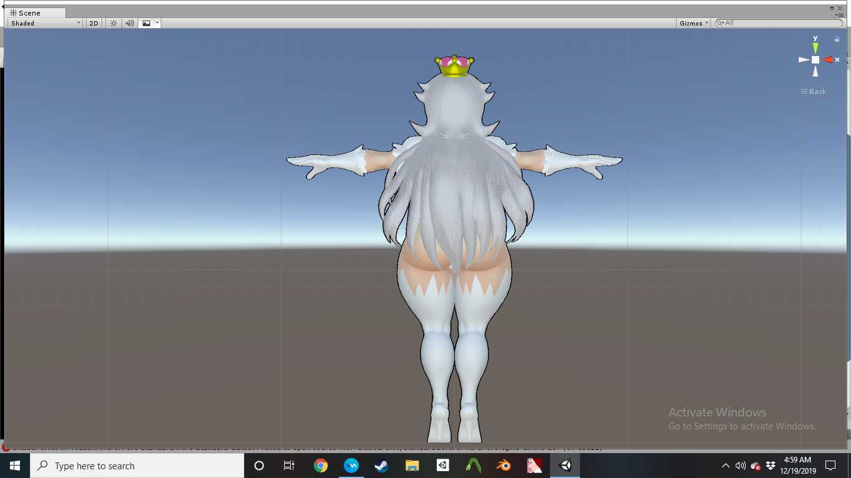Click the red error icon in status bar

click(6, 447)
